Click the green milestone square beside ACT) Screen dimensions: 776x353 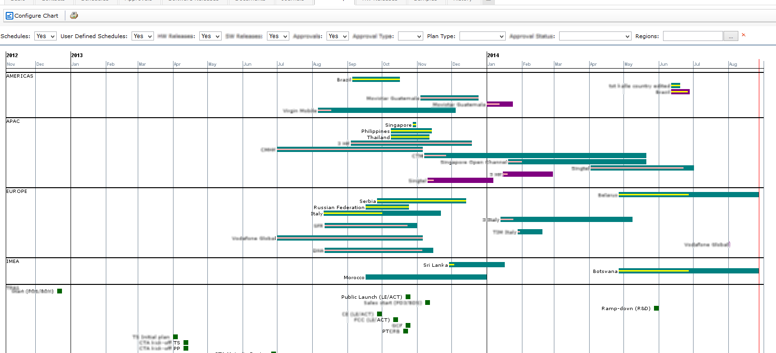pos(396,320)
